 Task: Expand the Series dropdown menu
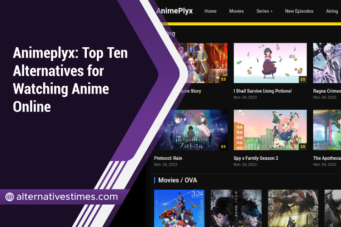pos(264,11)
